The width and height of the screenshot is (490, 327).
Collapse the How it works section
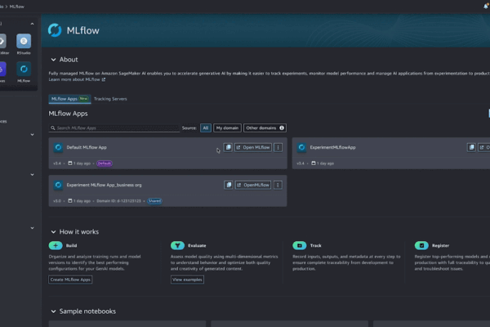click(53, 232)
